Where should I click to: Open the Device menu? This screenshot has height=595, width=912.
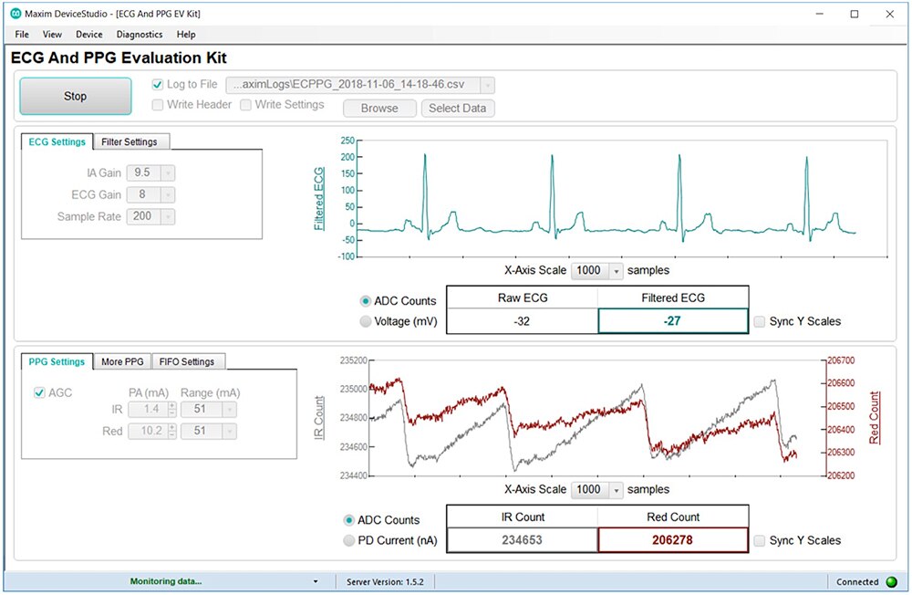[x=89, y=35]
